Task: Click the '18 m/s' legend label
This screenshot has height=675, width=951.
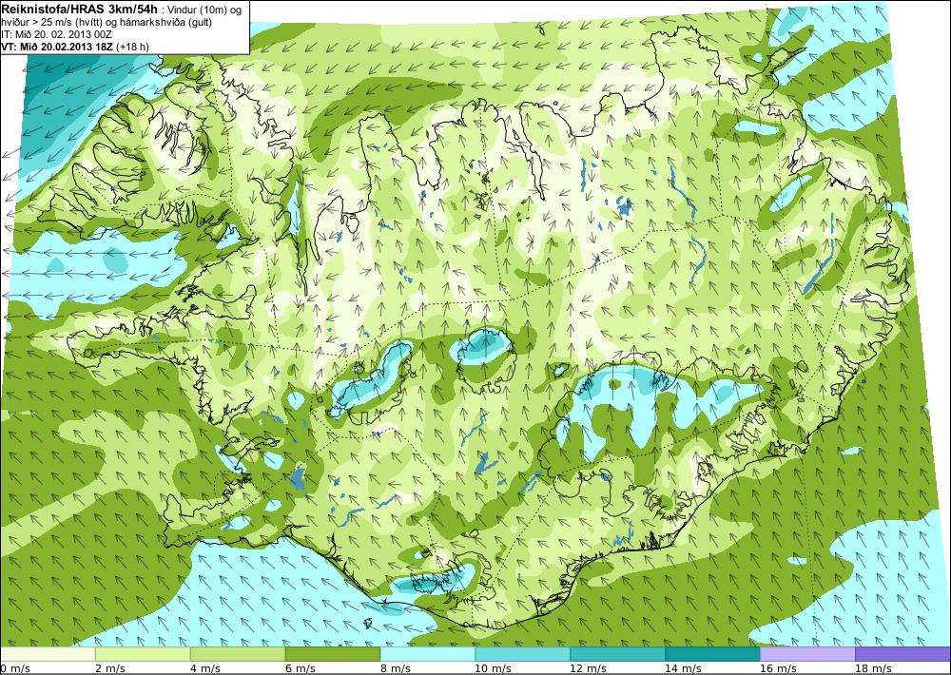Action: click(873, 668)
